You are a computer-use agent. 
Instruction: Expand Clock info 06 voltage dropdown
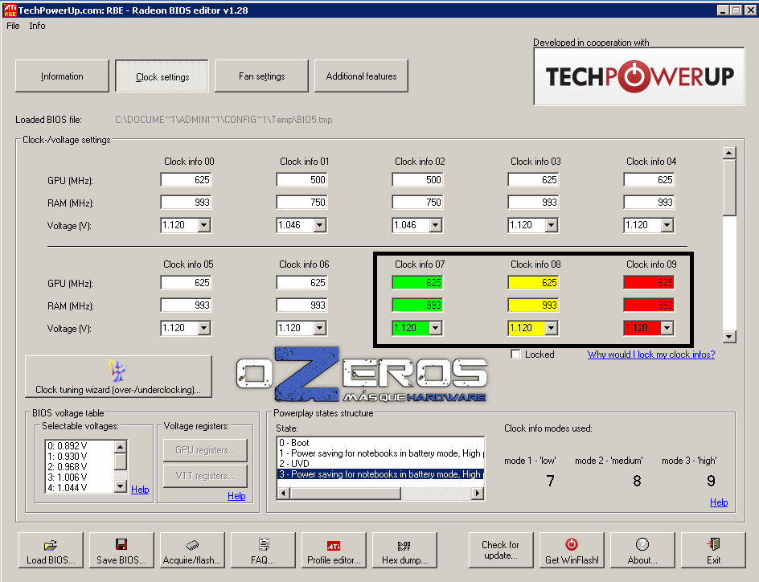pos(320,328)
